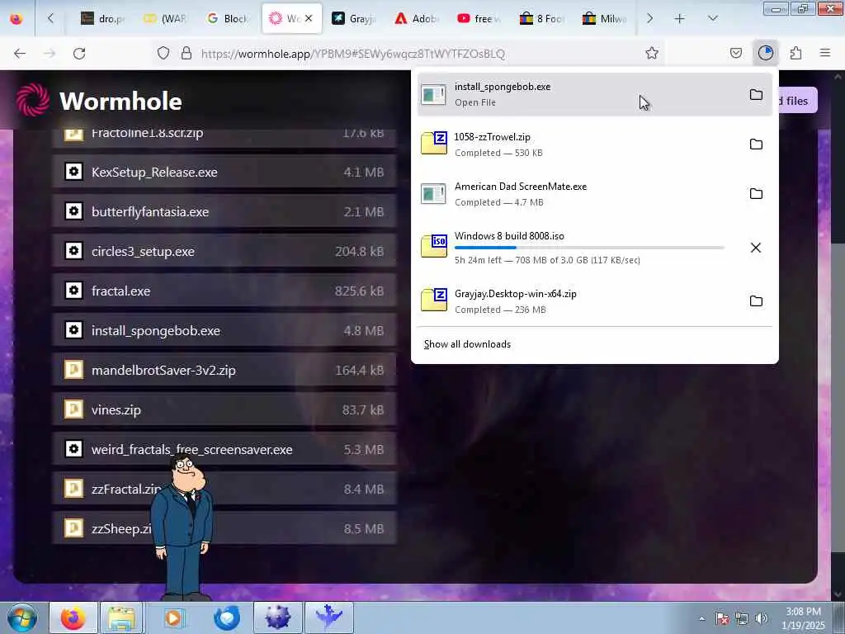Viewport: 845px width, 634px height.
Task: Switch to the 8 Foot tab
Action: (541, 18)
